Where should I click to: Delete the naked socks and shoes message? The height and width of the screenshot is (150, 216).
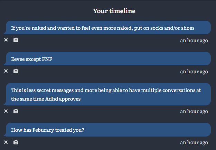6,40
